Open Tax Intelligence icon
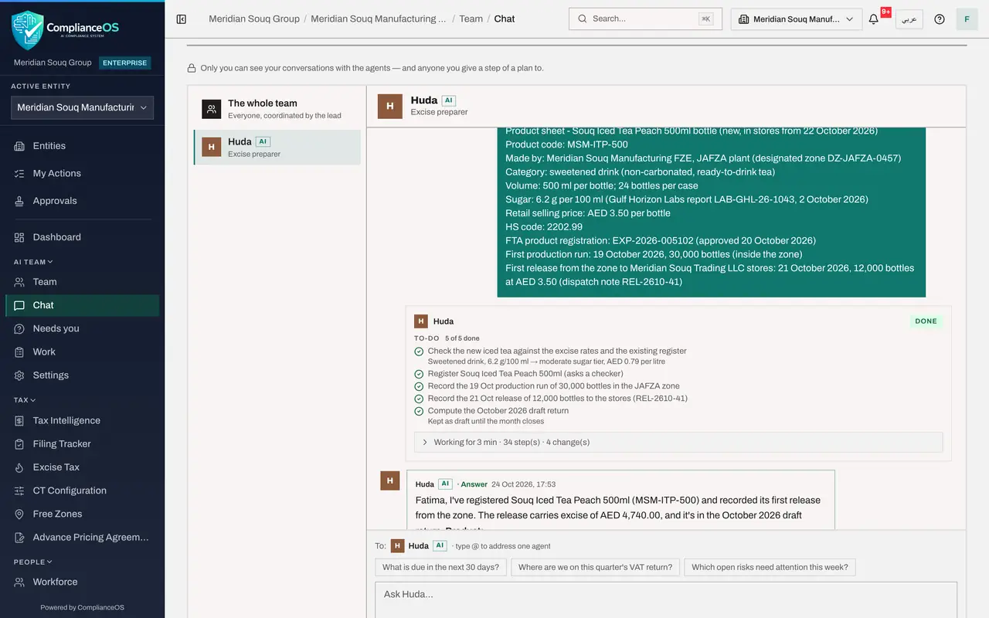 click(x=19, y=420)
